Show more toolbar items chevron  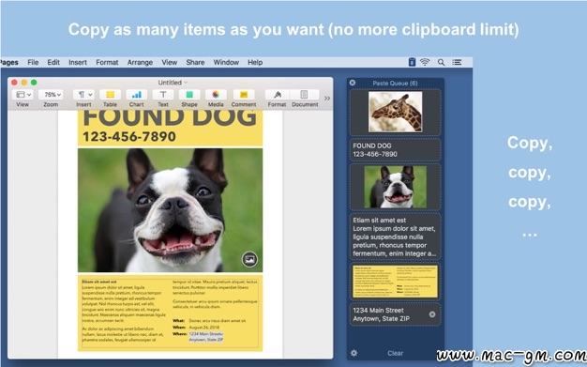[327, 99]
